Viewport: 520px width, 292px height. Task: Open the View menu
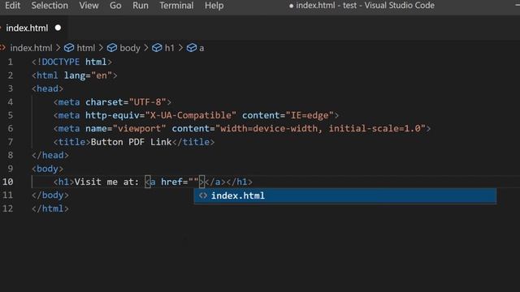(x=89, y=6)
